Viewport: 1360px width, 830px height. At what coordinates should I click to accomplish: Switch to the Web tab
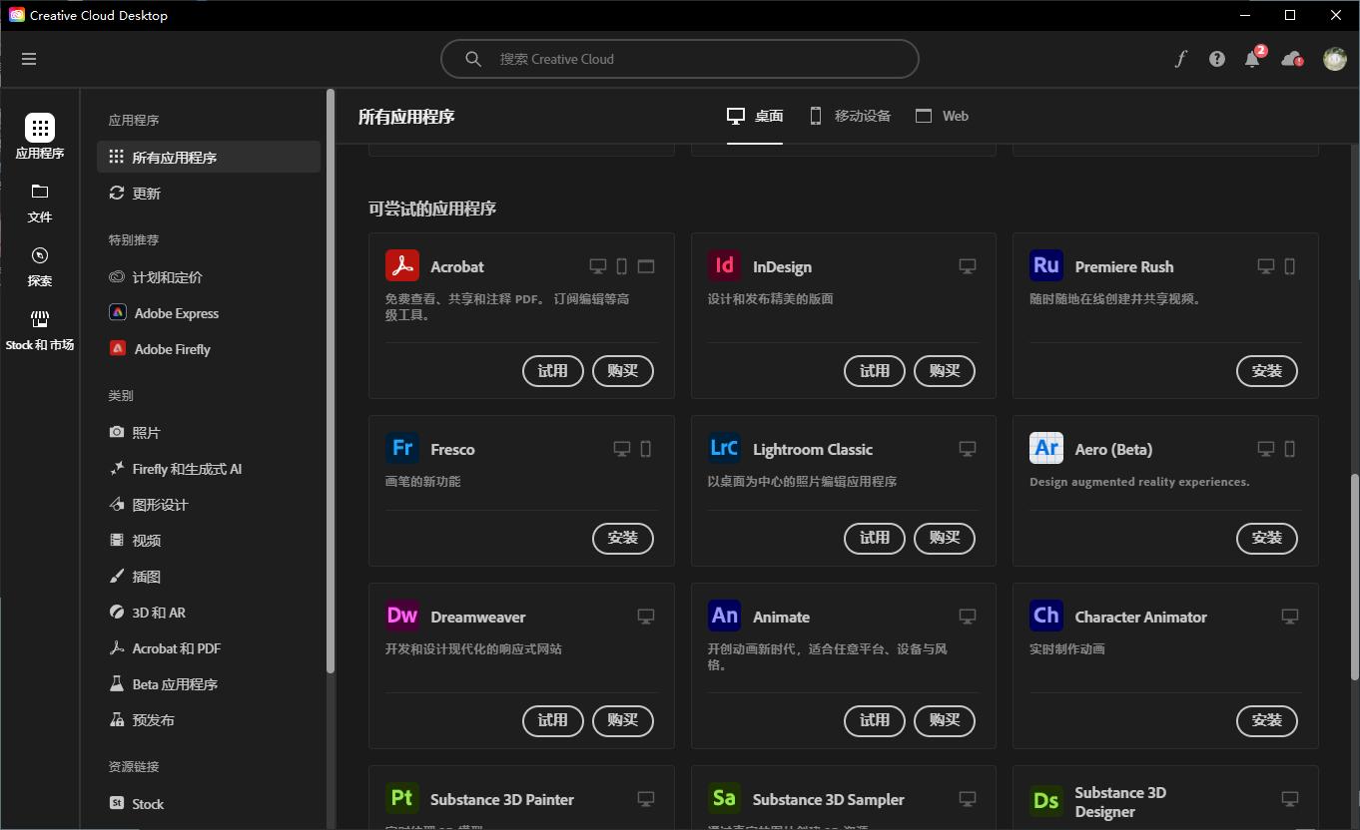tap(942, 116)
